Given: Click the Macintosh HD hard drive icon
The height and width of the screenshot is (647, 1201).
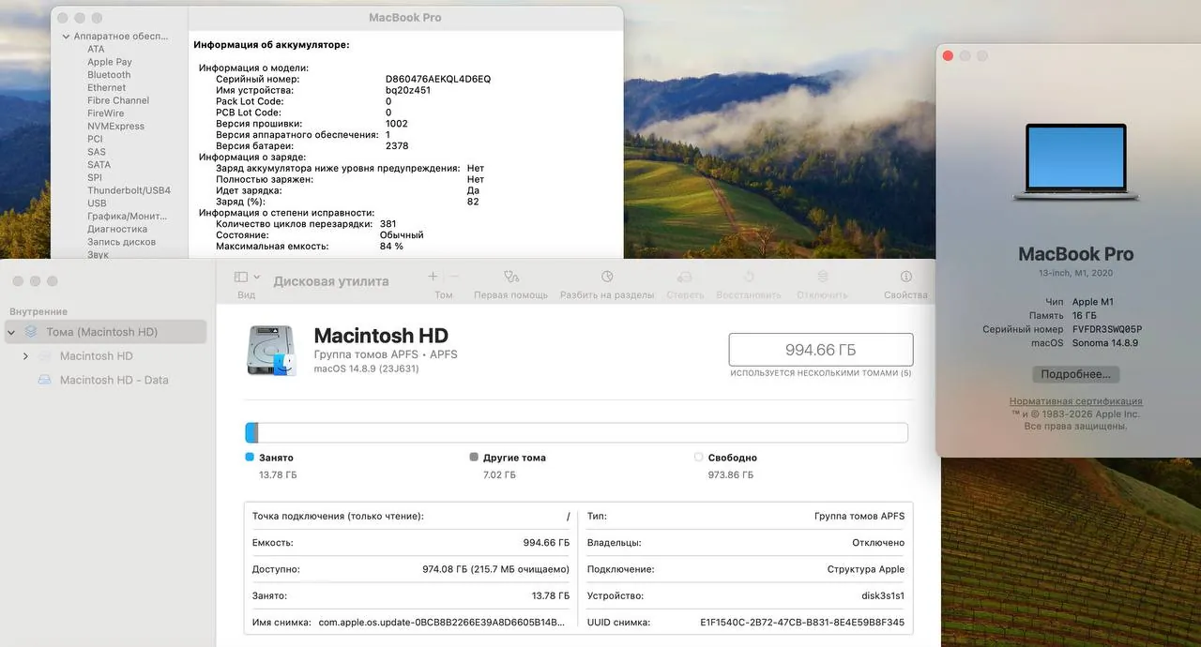Looking at the screenshot, I should pos(271,350).
